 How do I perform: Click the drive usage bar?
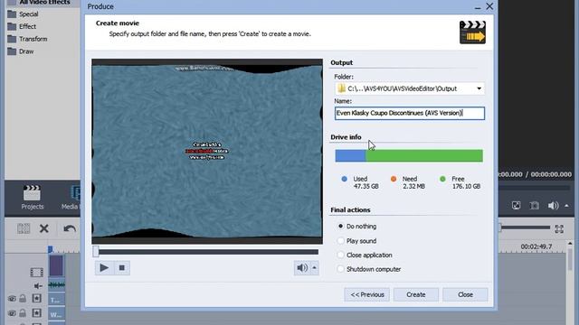tap(409, 155)
